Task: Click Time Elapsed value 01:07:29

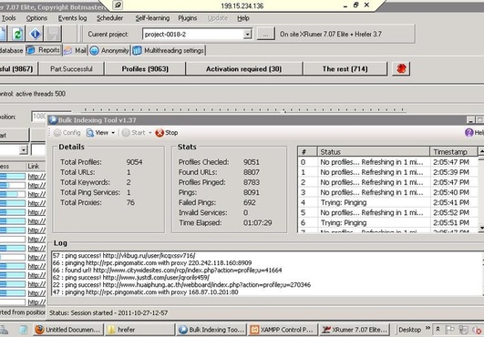Action: [x=257, y=222]
